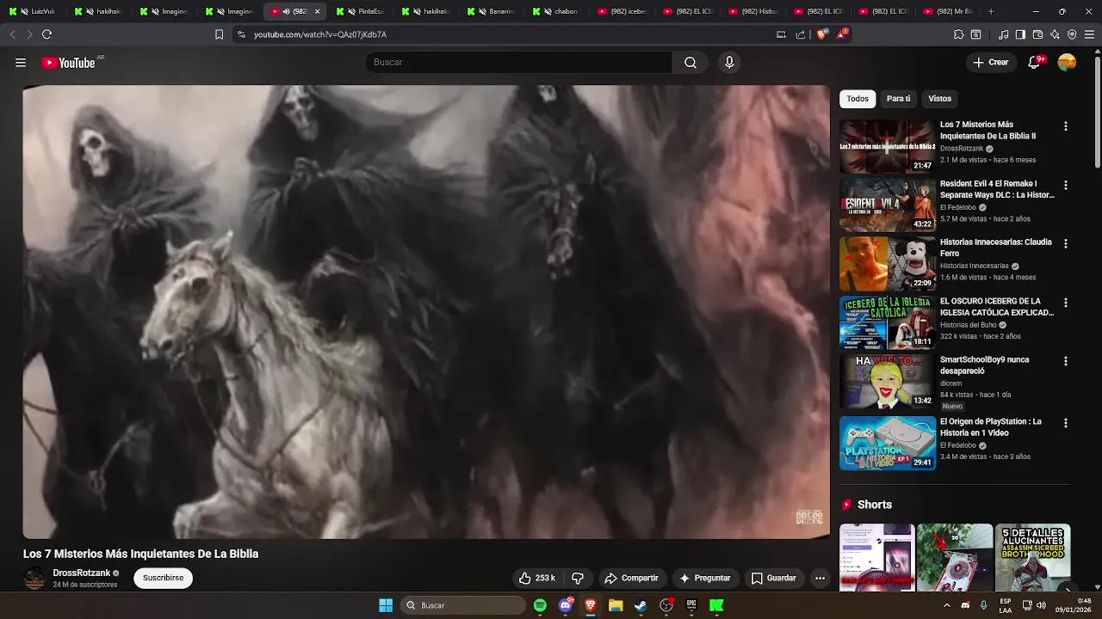The width and height of the screenshot is (1102, 619).
Task: Click the YouTube Buscar search field
Action: tap(519, 62)
